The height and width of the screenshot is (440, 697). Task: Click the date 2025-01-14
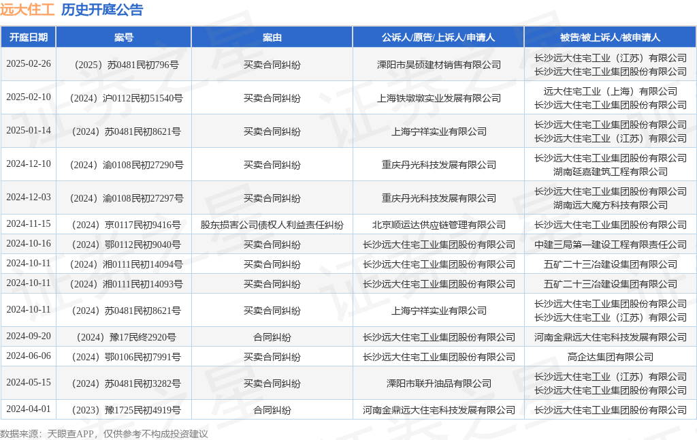click(x=29, y=130)
